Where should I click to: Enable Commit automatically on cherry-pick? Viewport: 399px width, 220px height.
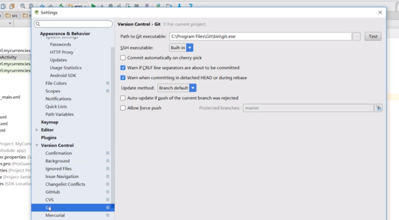(123, 58)
